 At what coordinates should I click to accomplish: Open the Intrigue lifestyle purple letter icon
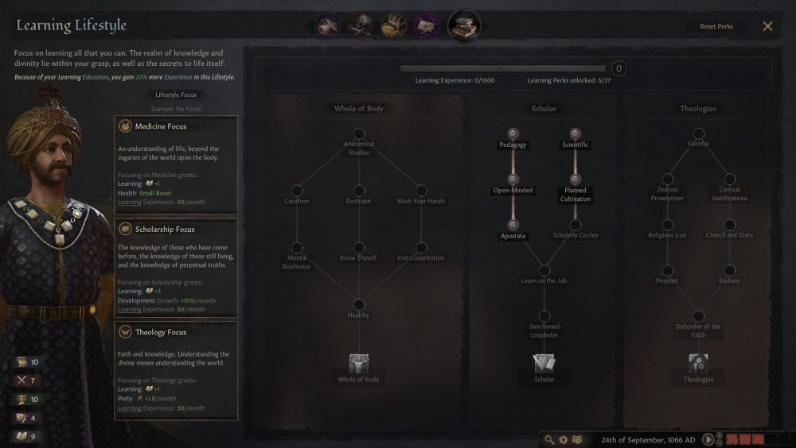click(427, 26)
